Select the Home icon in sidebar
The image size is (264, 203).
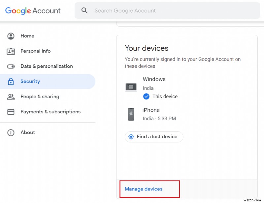pos(11,36)
